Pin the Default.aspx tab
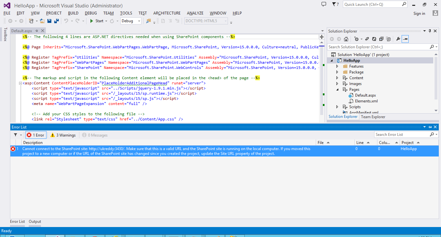 [x=37, y=31]
